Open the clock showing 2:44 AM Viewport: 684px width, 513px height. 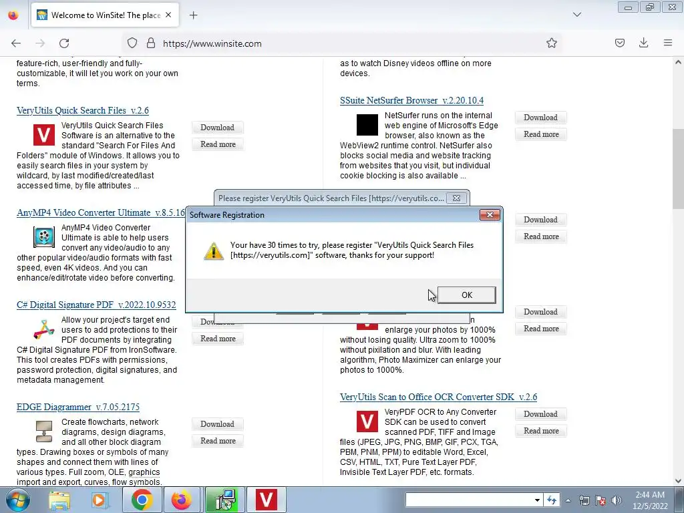(x=650, y=500)
